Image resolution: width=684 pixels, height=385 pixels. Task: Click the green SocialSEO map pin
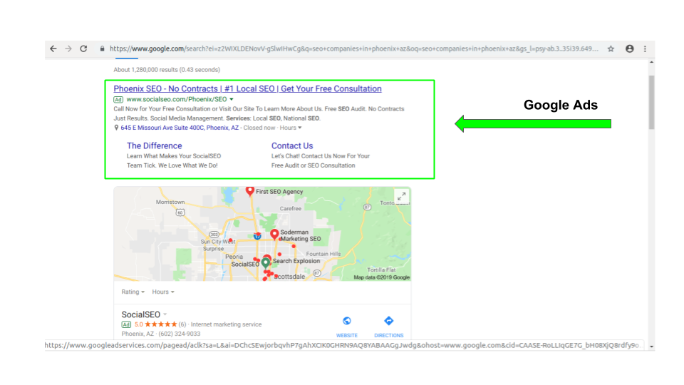click(265, 263)
